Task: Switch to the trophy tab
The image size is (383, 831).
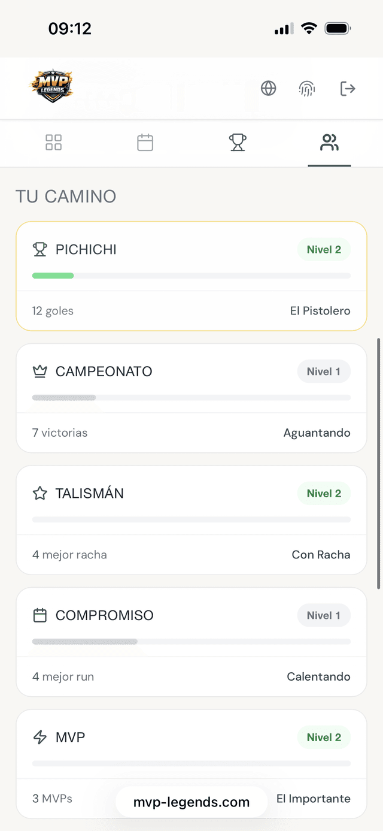Action: [238, 143]
